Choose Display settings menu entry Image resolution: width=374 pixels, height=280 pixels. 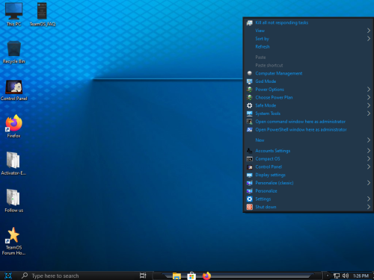[x=308, y=175]
